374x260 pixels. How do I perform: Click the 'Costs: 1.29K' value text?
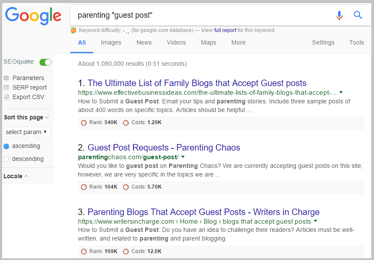click(146, 122)
